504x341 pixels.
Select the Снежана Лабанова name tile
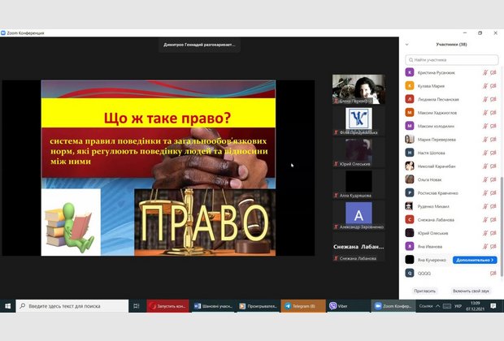click(x=358, y=247)
